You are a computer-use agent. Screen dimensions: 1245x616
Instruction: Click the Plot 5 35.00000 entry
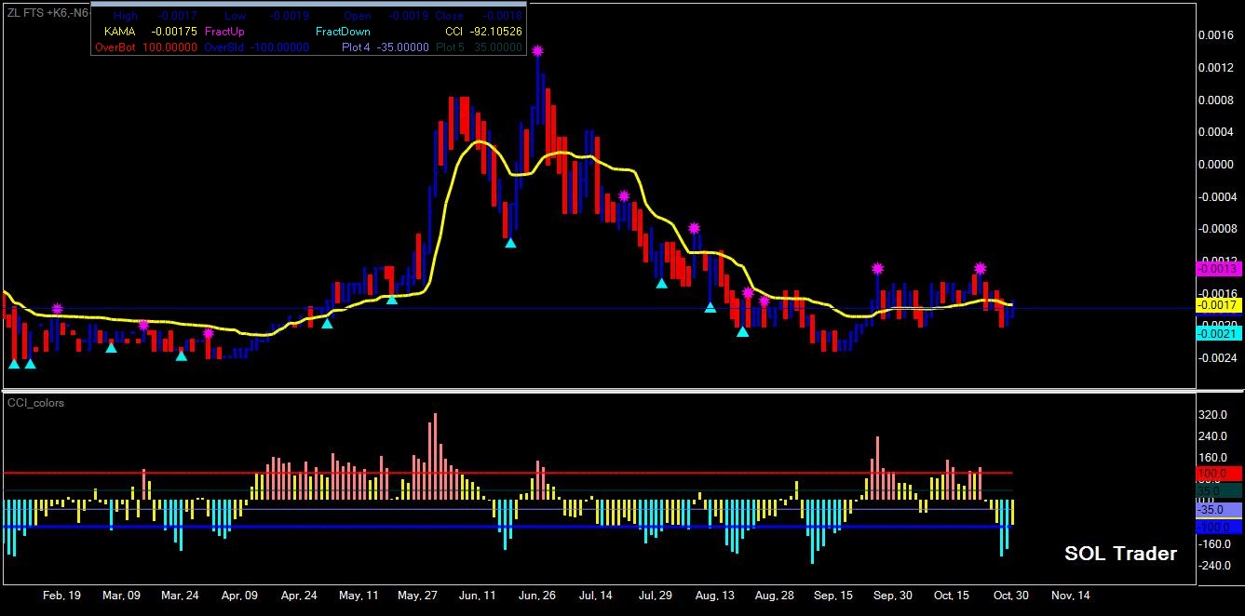point(478,47)
